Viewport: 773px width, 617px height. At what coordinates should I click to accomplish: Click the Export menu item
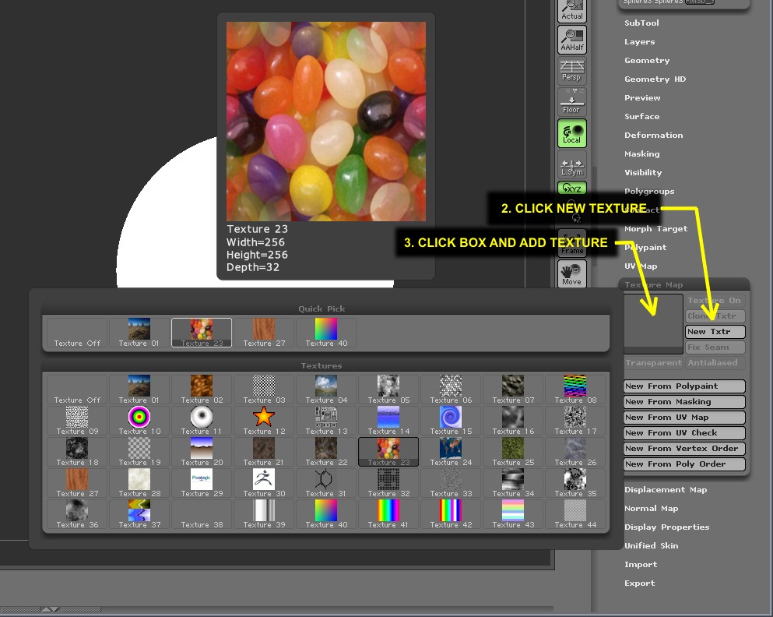(x=639, y=583)
